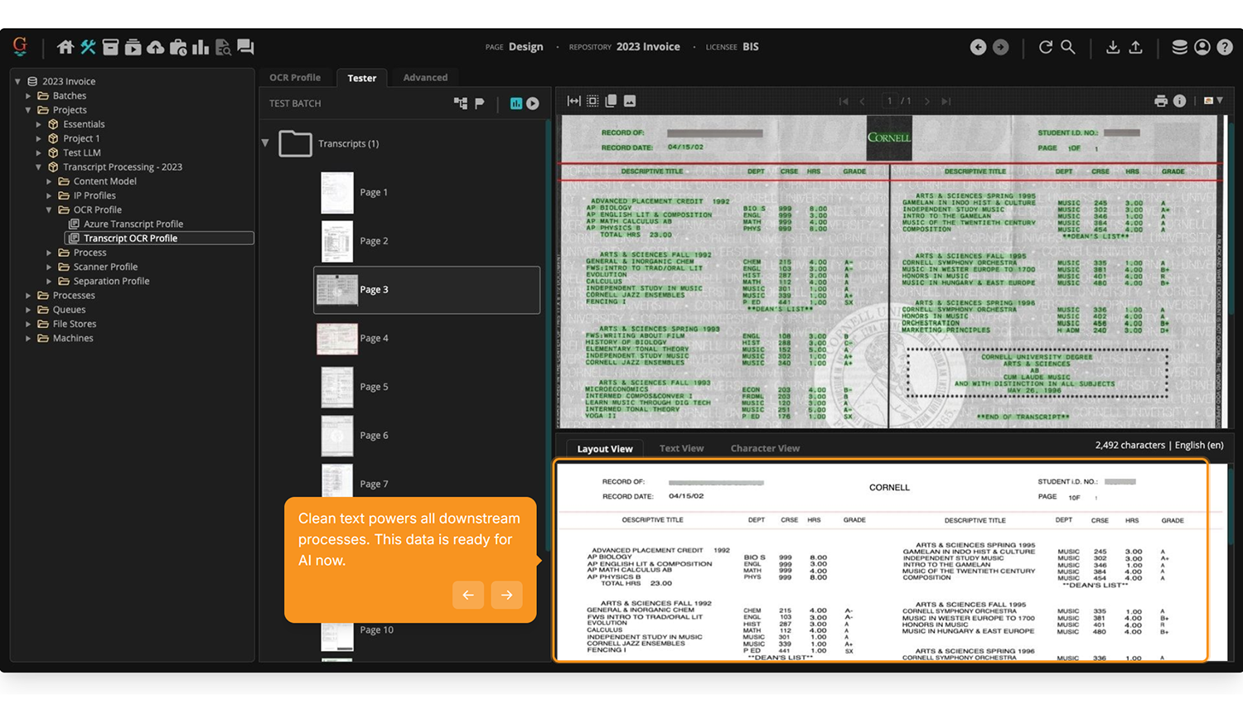The width and height of the screenshot is (1243, 709).
Task: Select Azure Transcript Profile in tree
Action: 133,224
